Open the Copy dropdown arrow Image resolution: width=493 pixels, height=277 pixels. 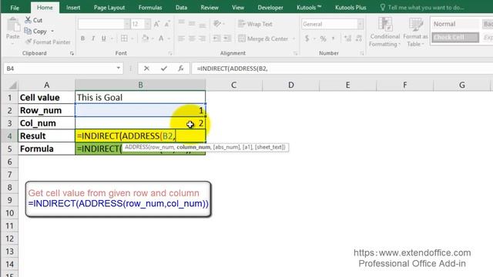tap(52, 31)
